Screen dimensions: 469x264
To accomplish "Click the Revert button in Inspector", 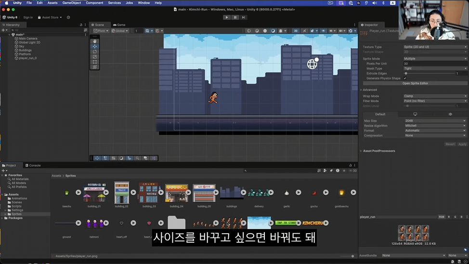I will click(450, 144).
